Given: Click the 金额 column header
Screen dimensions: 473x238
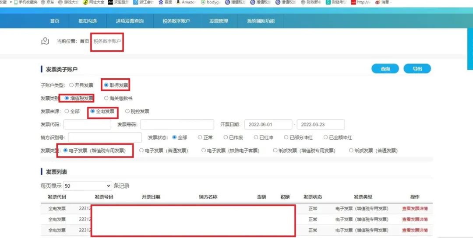Looking at the screenshot, I should [x=261, y=197].
